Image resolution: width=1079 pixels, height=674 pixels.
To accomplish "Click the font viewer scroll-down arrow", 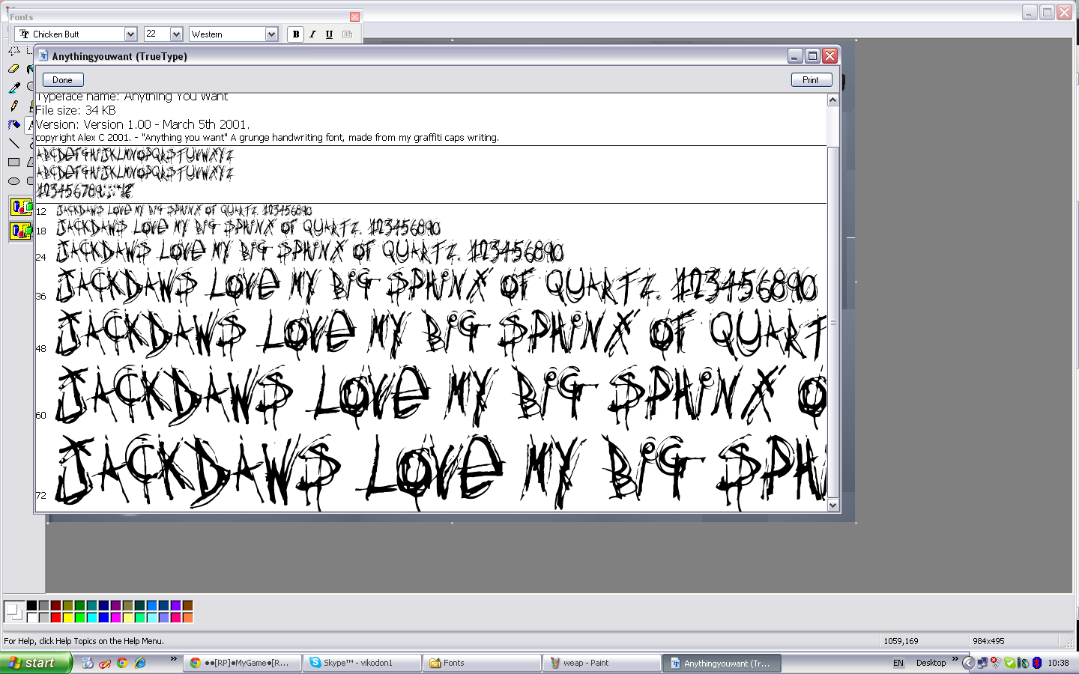I will 832,506.
